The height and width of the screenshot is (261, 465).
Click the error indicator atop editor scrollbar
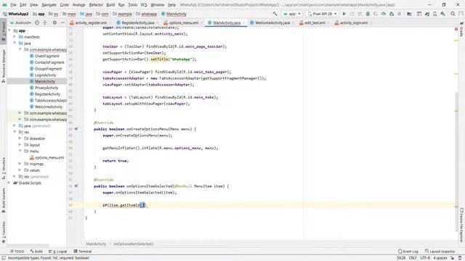click(456, 29)
